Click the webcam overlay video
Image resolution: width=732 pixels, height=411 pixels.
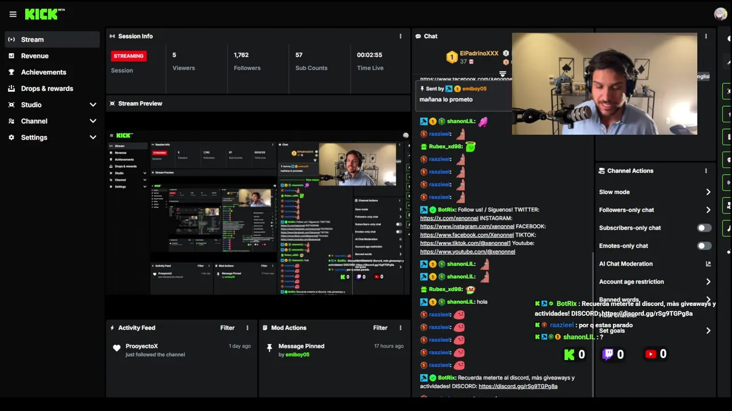pos(604,84)
